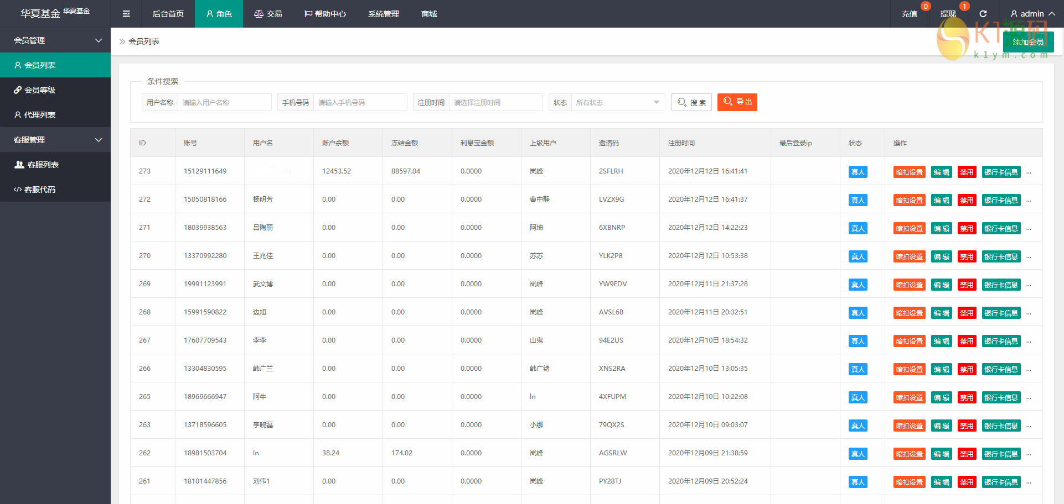Click the orange 导出 export button
Screen dimensions: 1064x504
tap(737, 102)
